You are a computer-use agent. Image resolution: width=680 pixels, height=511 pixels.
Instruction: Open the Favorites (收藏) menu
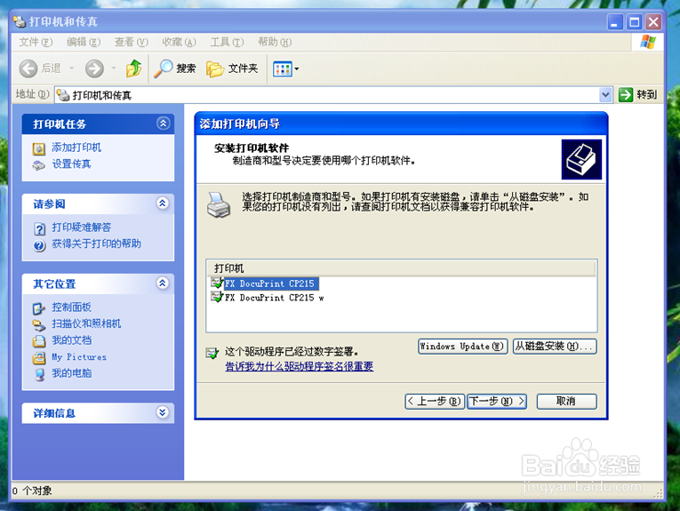179,42
